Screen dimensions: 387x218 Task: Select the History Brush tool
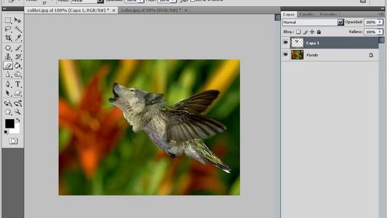(18, 57)
